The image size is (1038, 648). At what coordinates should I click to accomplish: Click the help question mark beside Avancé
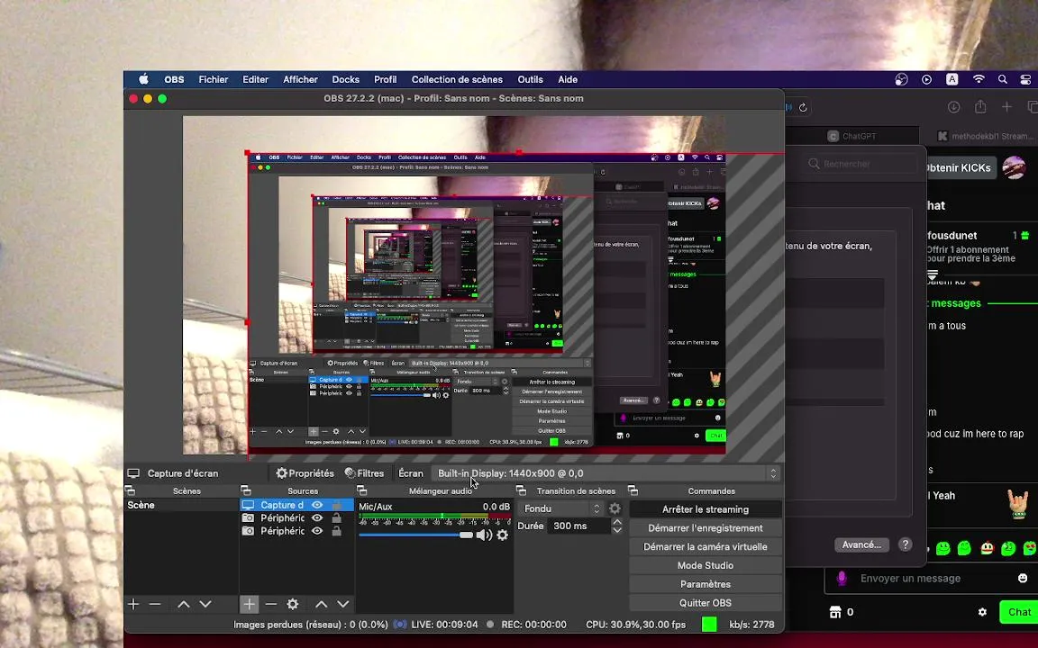point(905,544)
